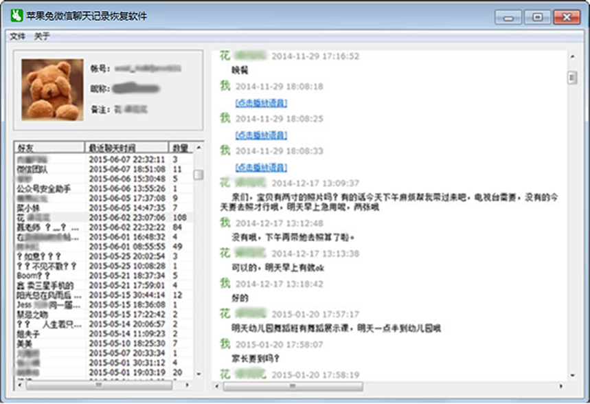Select the 禁忌之吻 contact row
The image size is (590, 404).
pyautogui.click(x=33, y=314)
